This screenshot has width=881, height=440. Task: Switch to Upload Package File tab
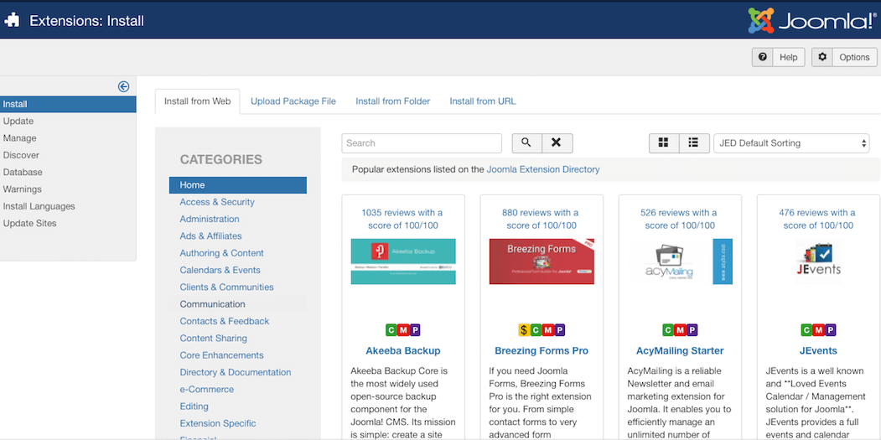[x=293, y=101]
